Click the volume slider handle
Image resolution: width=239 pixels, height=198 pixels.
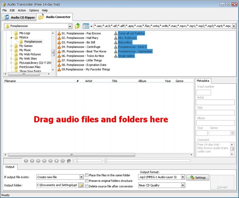77,160
